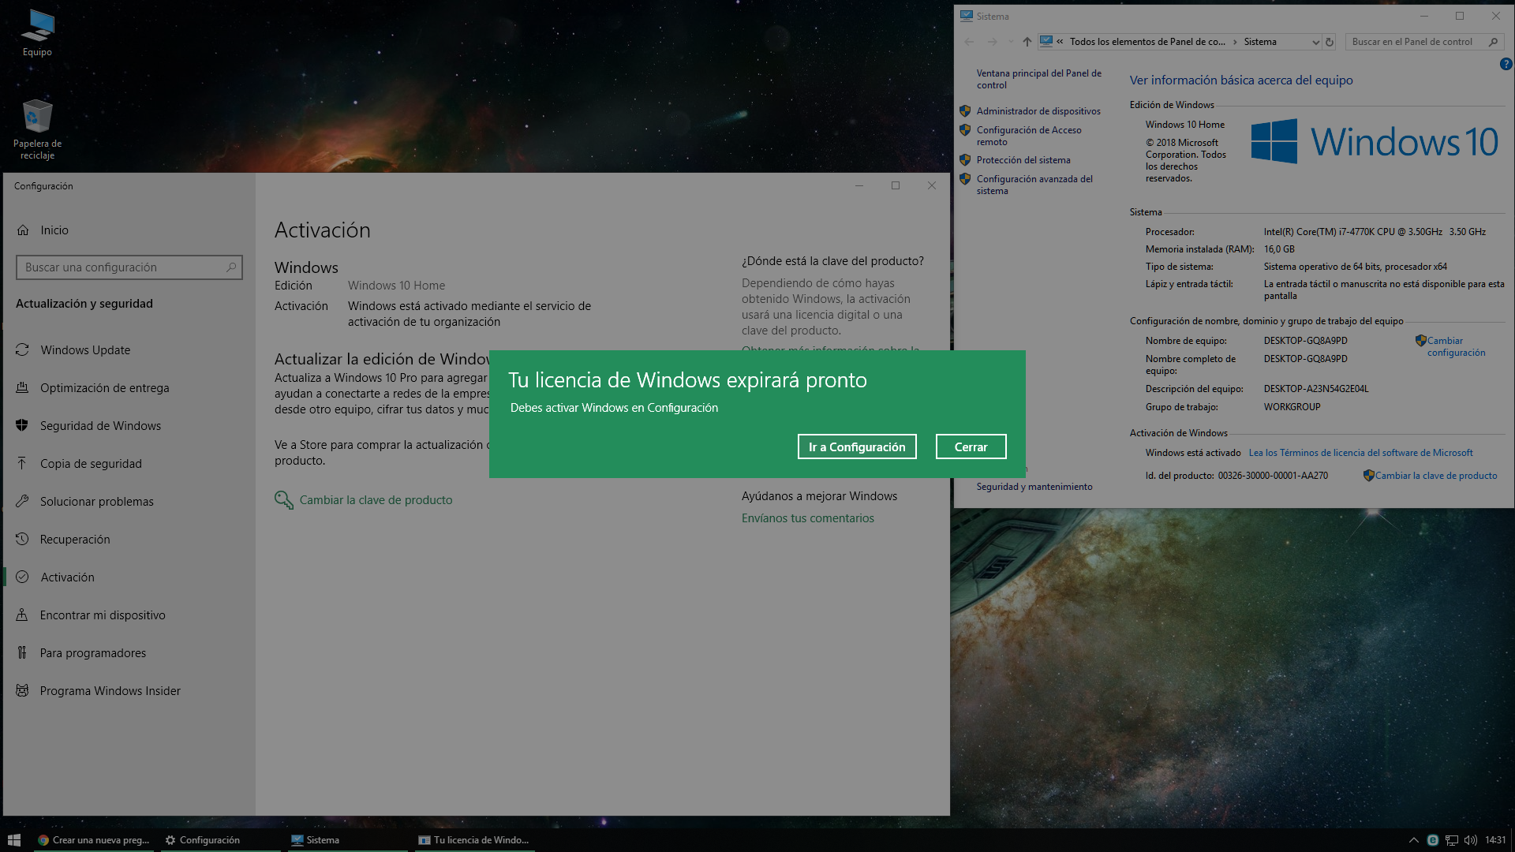Open Para programadores section

click(x=93, y=653)
